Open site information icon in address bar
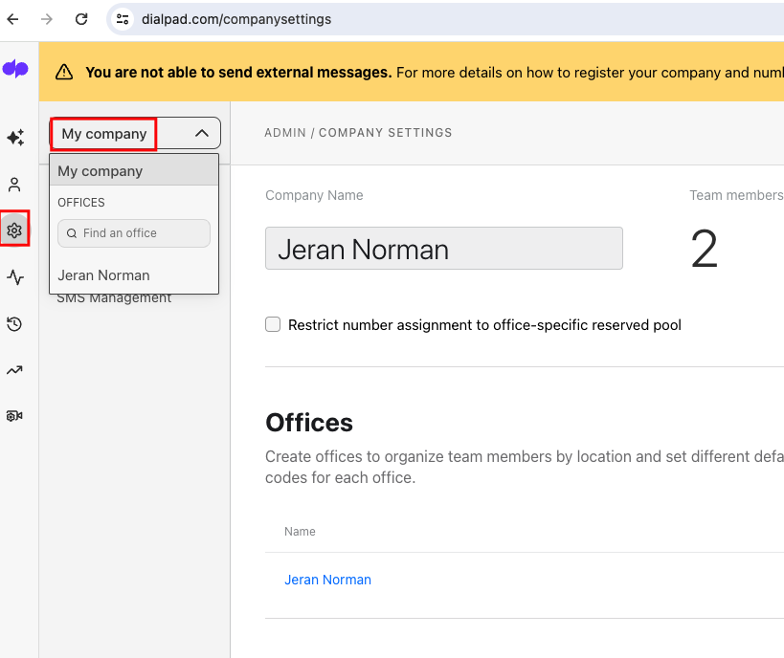Viewport: 784px width, 658px height. click(123, 19)
